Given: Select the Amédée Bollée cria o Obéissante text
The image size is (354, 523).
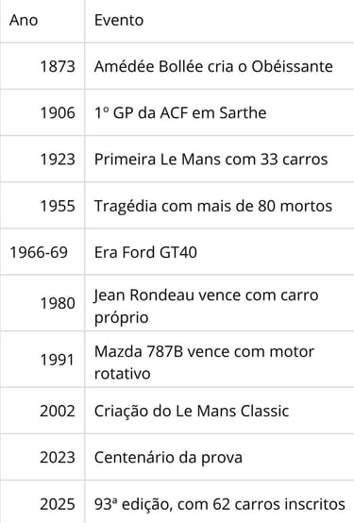Looking at the screenshot, I should (x=213, y=66).
